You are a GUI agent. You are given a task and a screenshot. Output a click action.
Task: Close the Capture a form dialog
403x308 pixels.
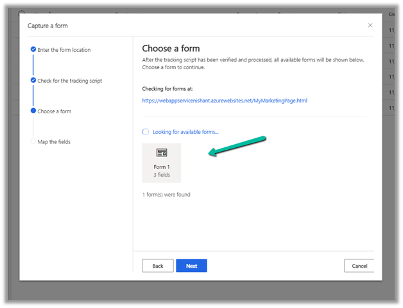click(370, 25)
